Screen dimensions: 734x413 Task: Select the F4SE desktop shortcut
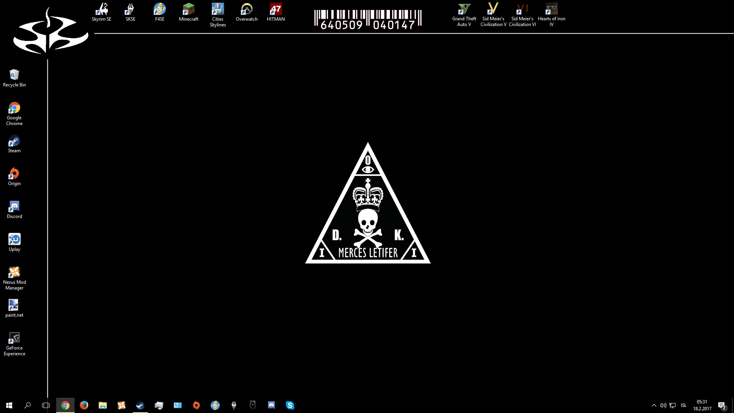pyautogui.click(x=159, y=12)
